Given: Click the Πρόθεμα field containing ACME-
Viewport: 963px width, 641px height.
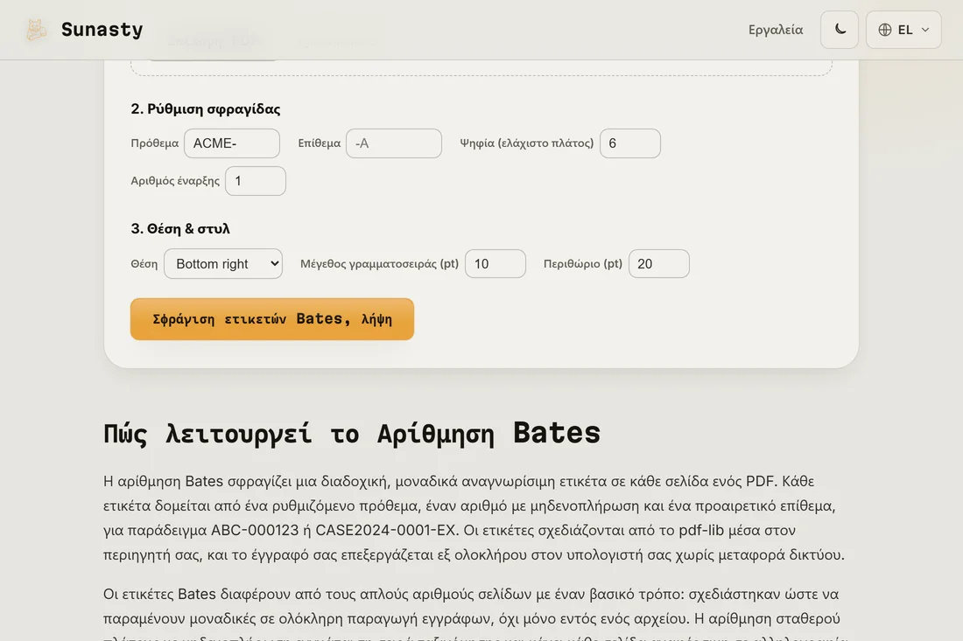Looking at the screenshot, I should point(231,143).
